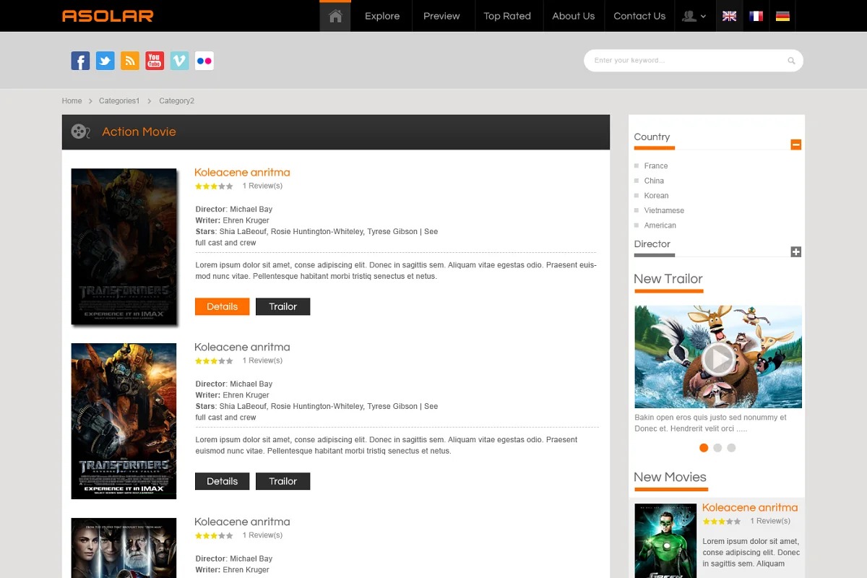This screenshot has width=867, height=578.
Task: Click the orange Details button
Action: (222, 306)
